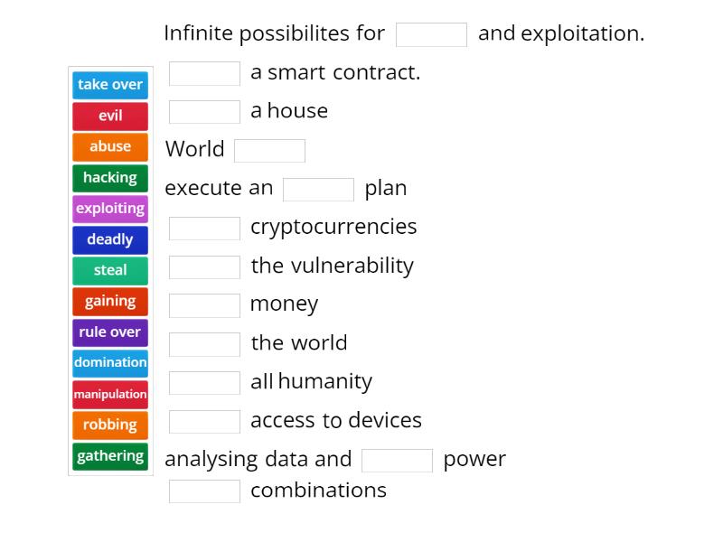Select the 'rule over' word tile
This screenshot has height=542, width=723.
click(109, 332)
